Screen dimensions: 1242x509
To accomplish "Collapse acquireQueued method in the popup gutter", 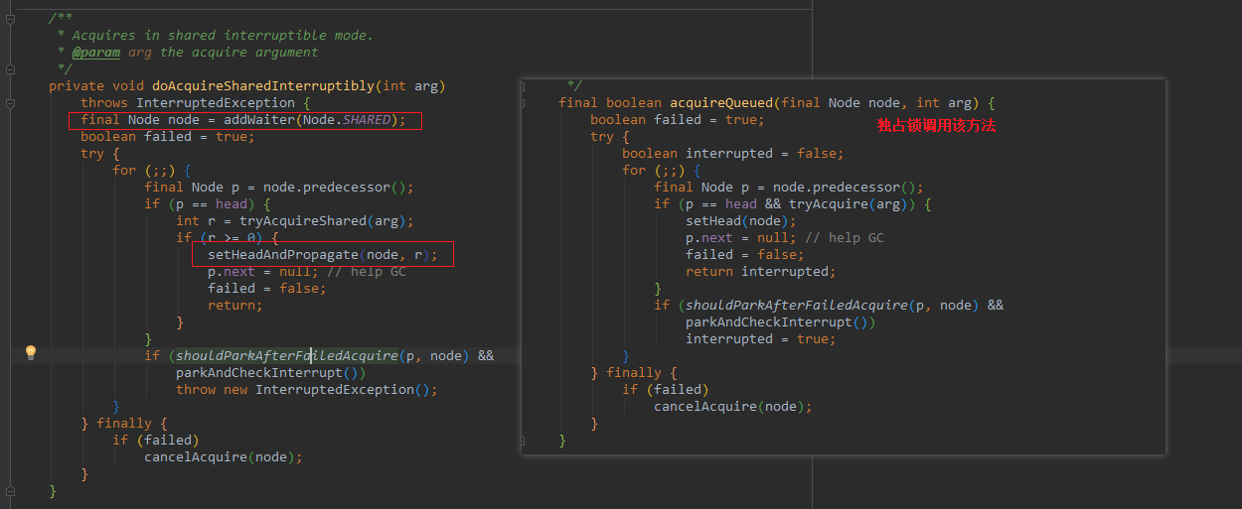I will 524,103.
